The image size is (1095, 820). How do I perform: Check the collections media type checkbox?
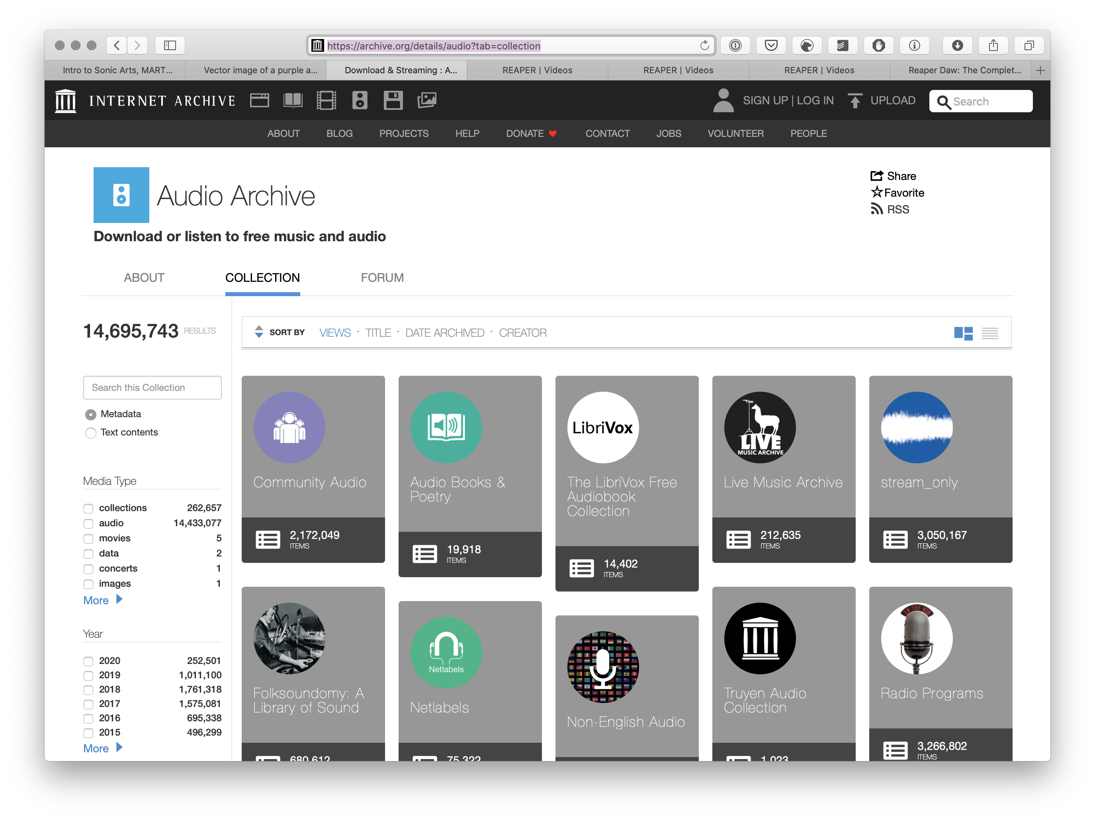(x=89, y=508)
